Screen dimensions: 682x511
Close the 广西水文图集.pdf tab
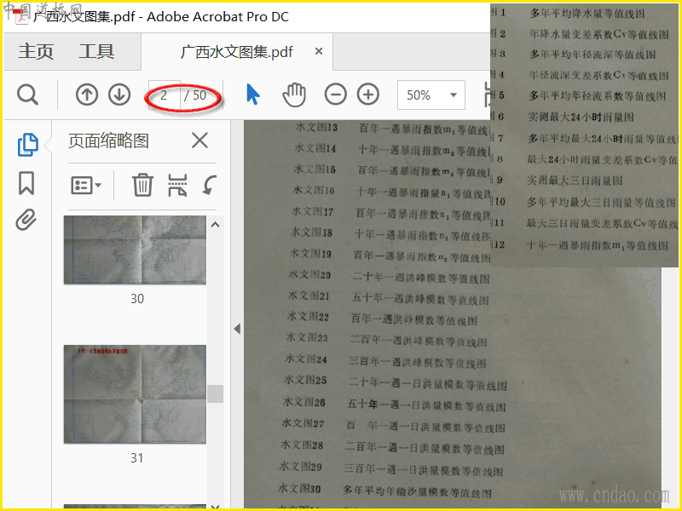pos(319,51)
